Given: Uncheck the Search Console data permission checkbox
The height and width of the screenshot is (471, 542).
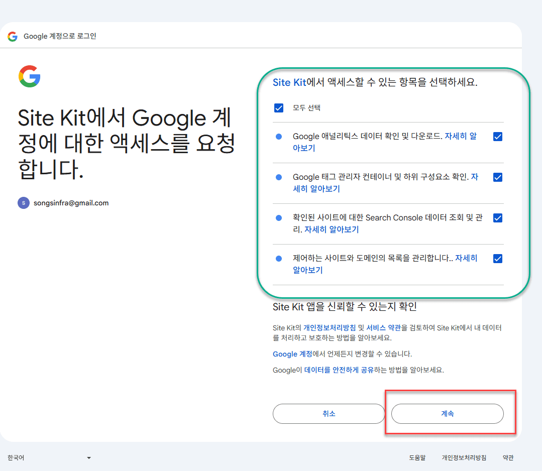Looking at the screenshot, I should pyautogui.click(x=497, y=218).
